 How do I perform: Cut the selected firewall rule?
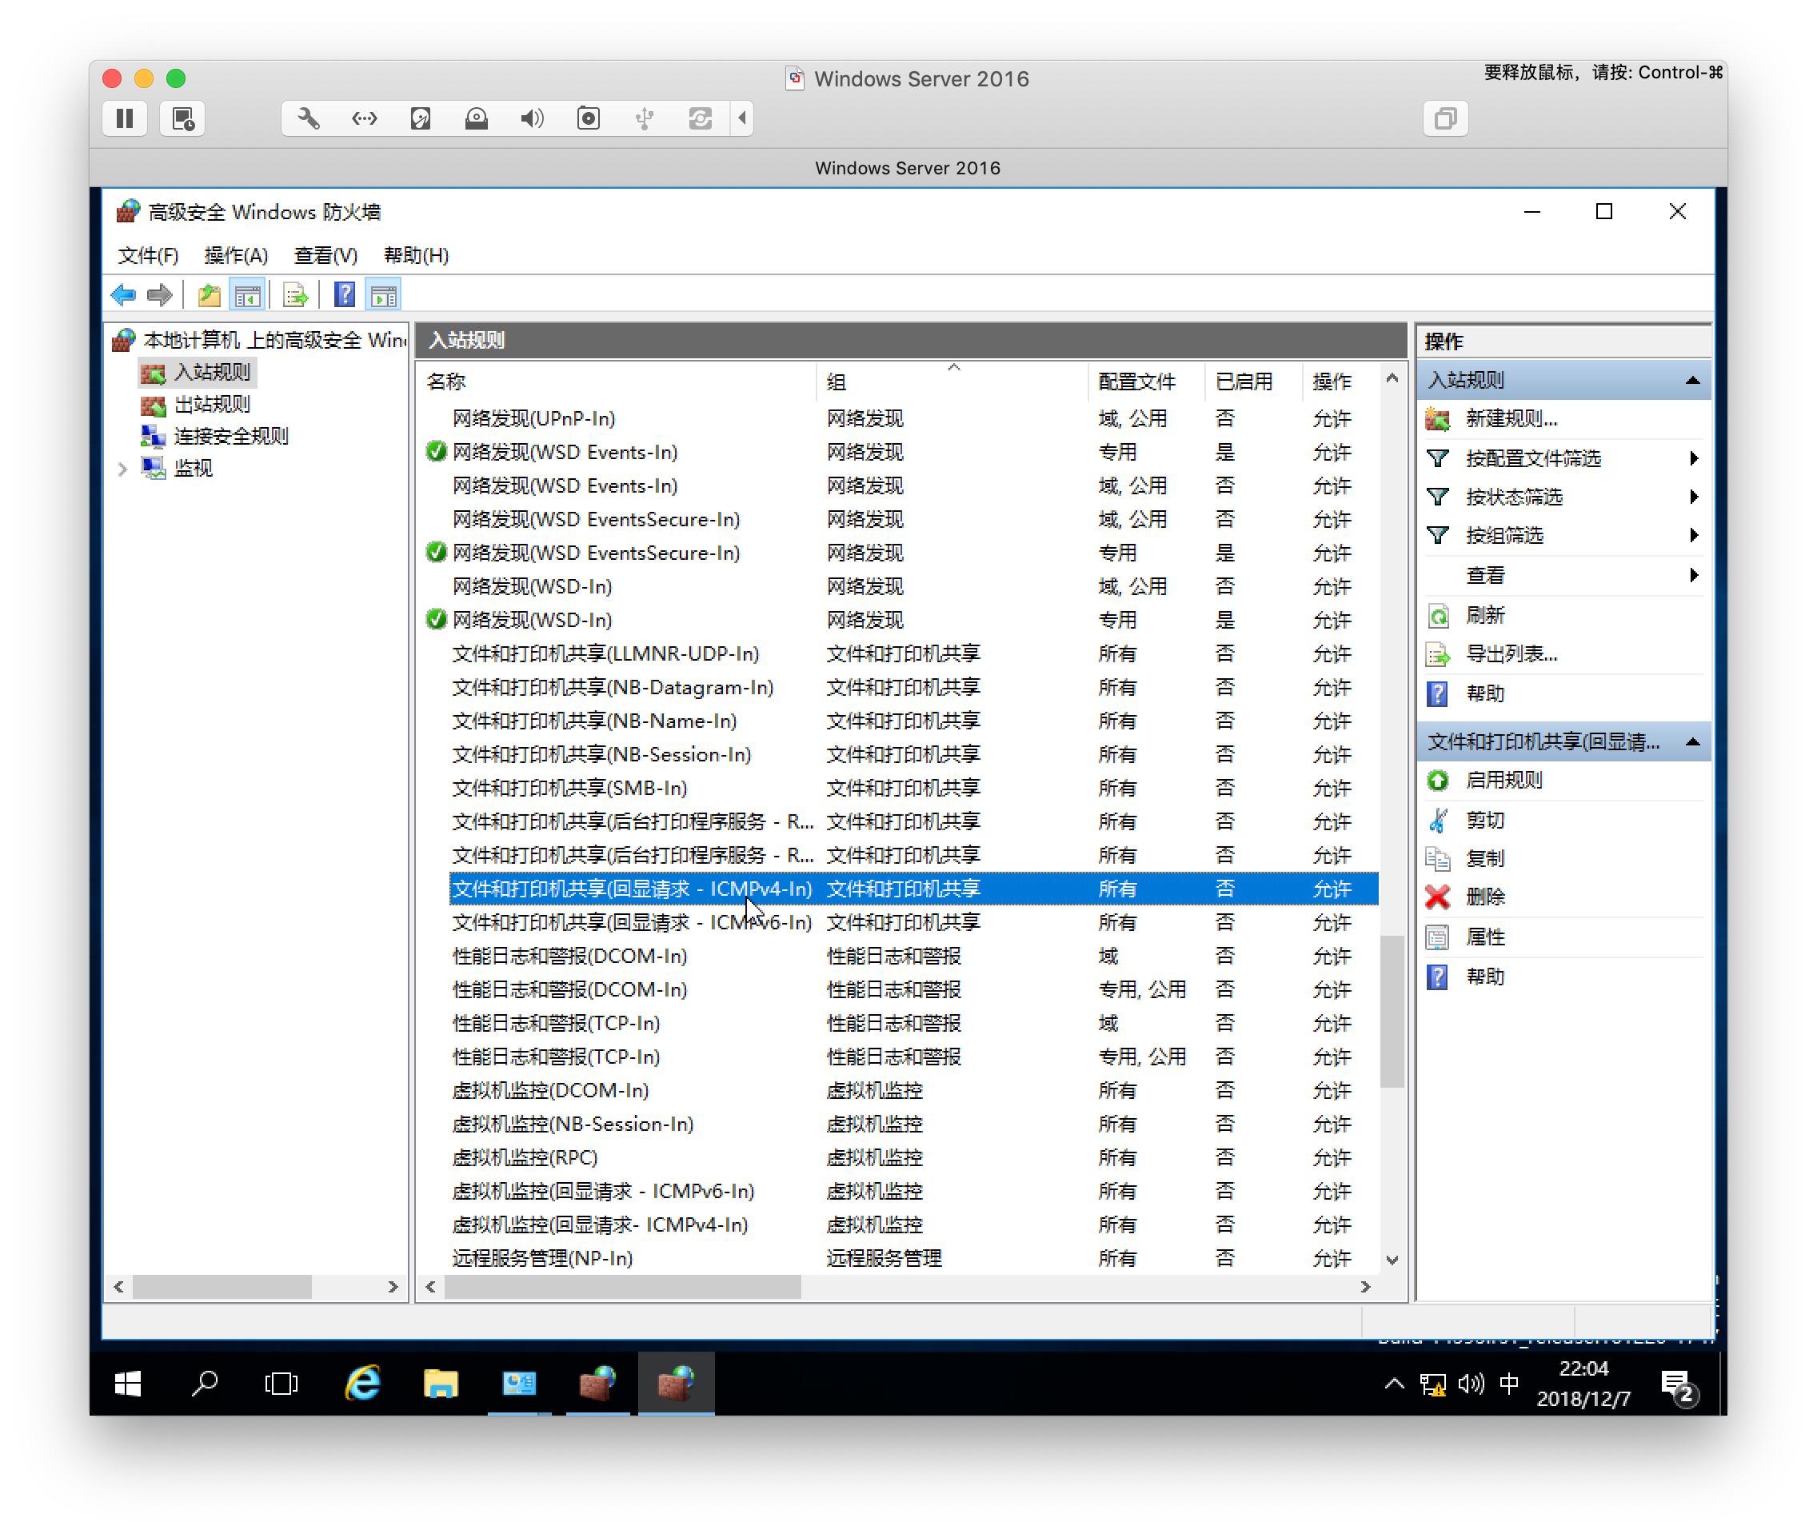coord(1485,819)
